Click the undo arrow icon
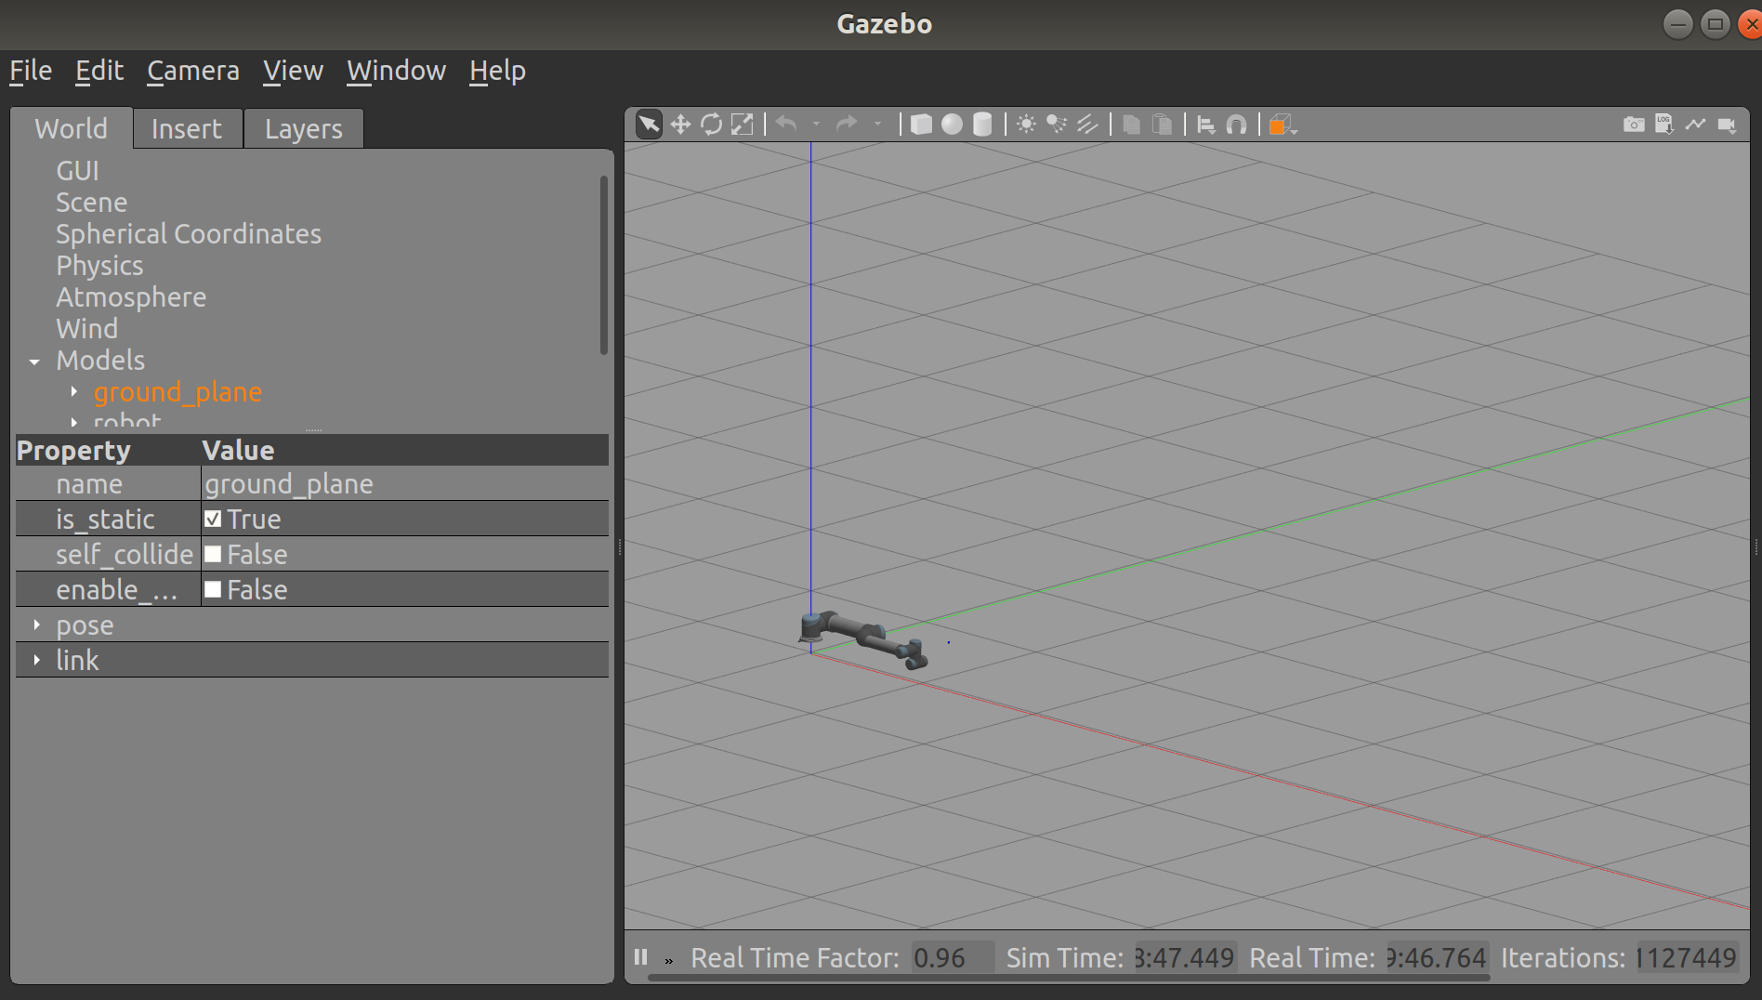This screenshot has width=1762, height=1000. tap(786, 124)
